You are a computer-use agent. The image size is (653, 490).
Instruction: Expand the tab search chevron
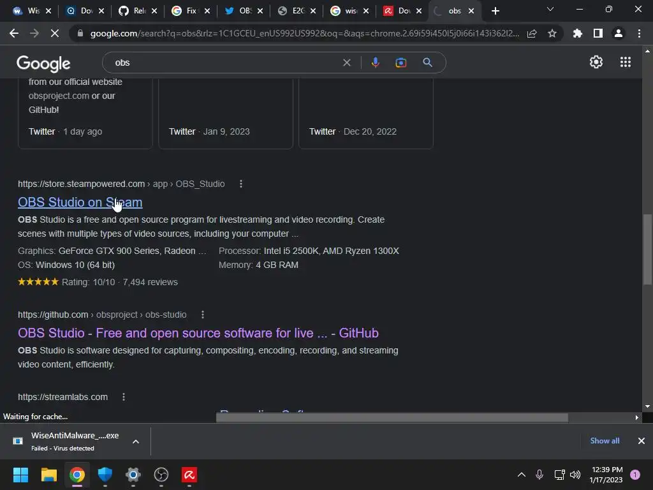click(550, 9)
